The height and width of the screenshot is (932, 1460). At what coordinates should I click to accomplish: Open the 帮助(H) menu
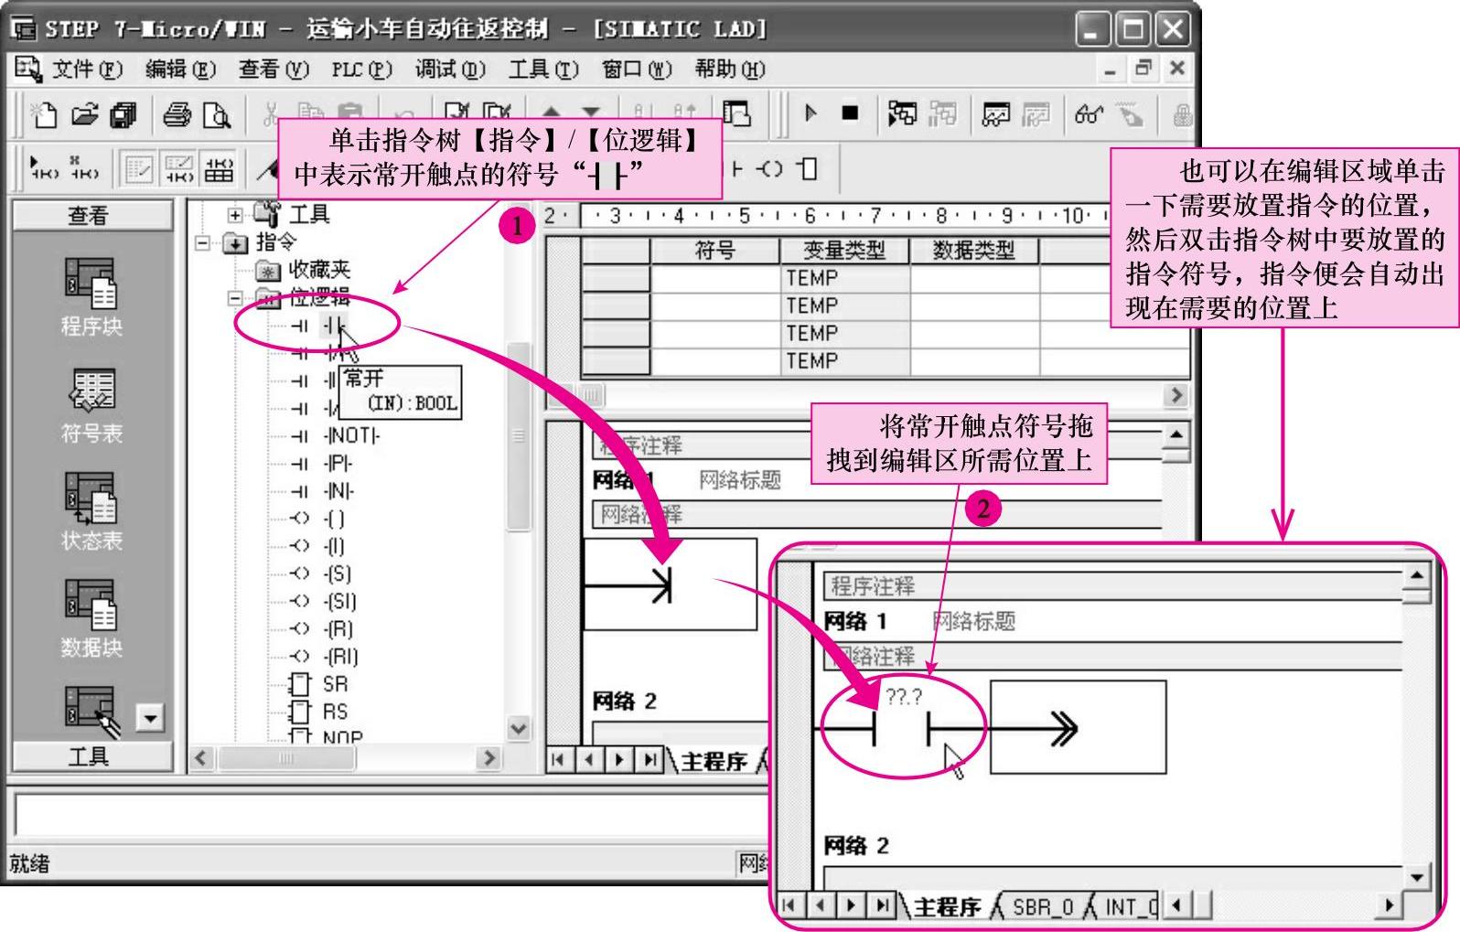click(x=729, y=70)
